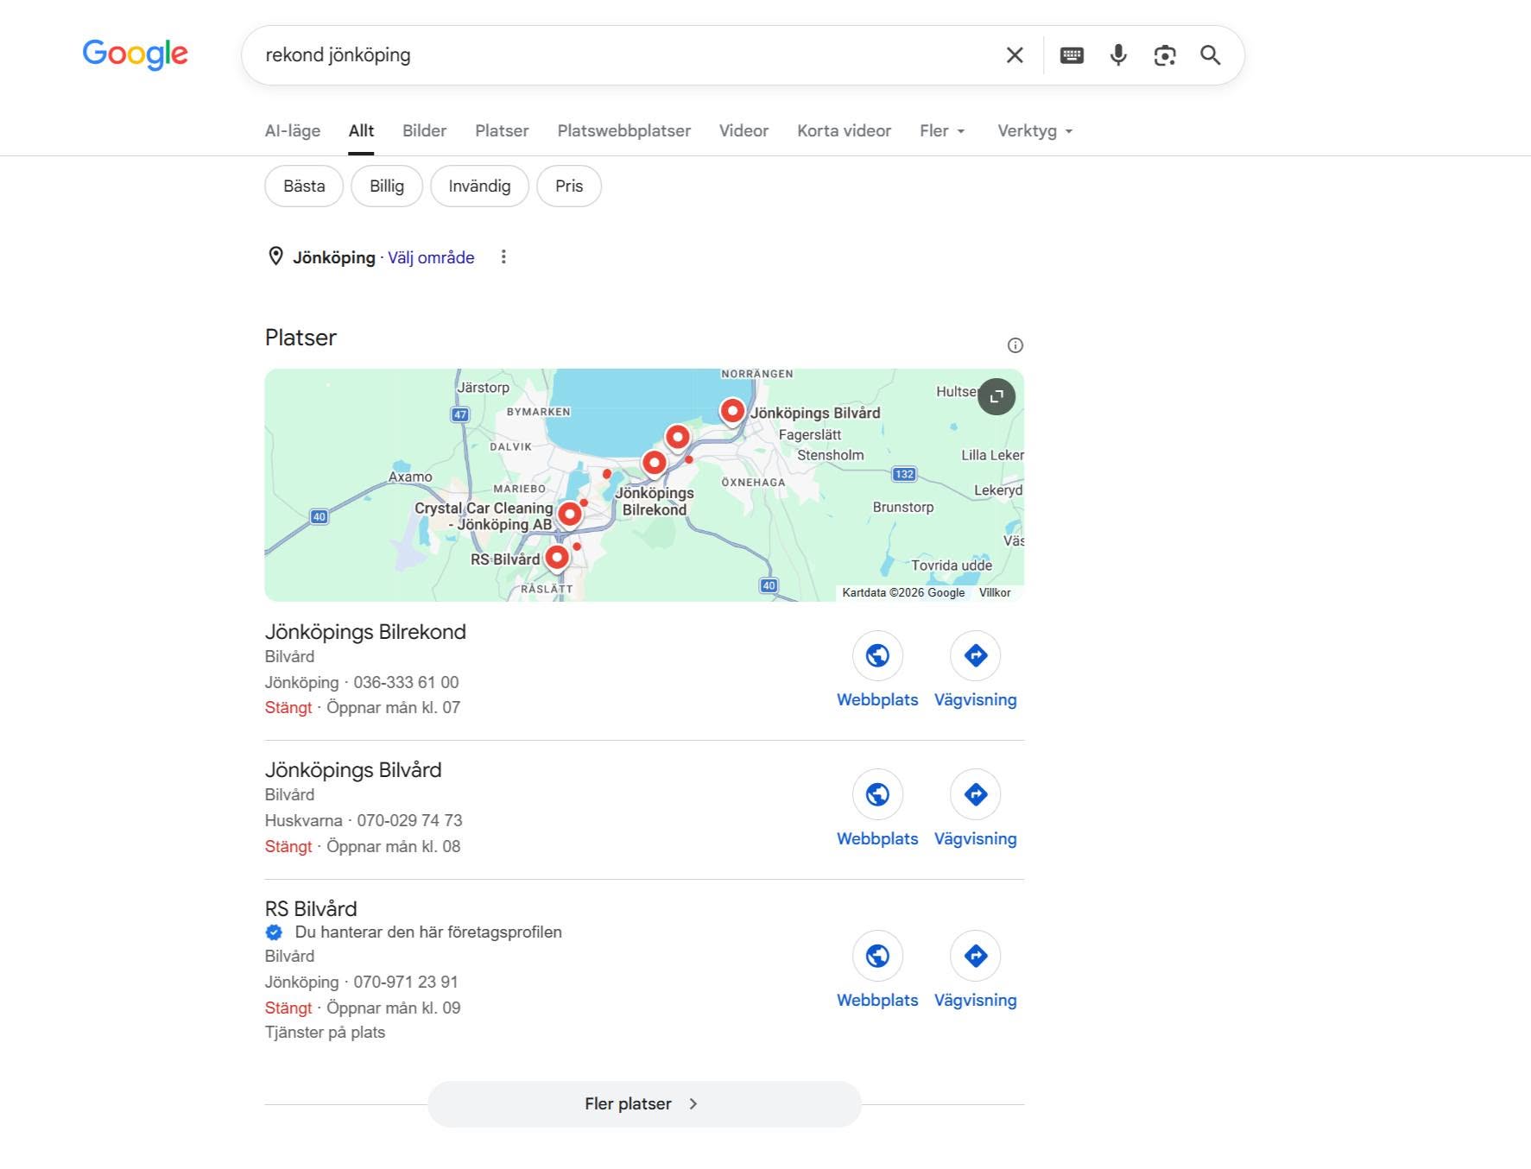Open website icon for Jönköpings Bilvård
The height and width of the screenshot is (1169, 1531).
click(x=877, y=794)
